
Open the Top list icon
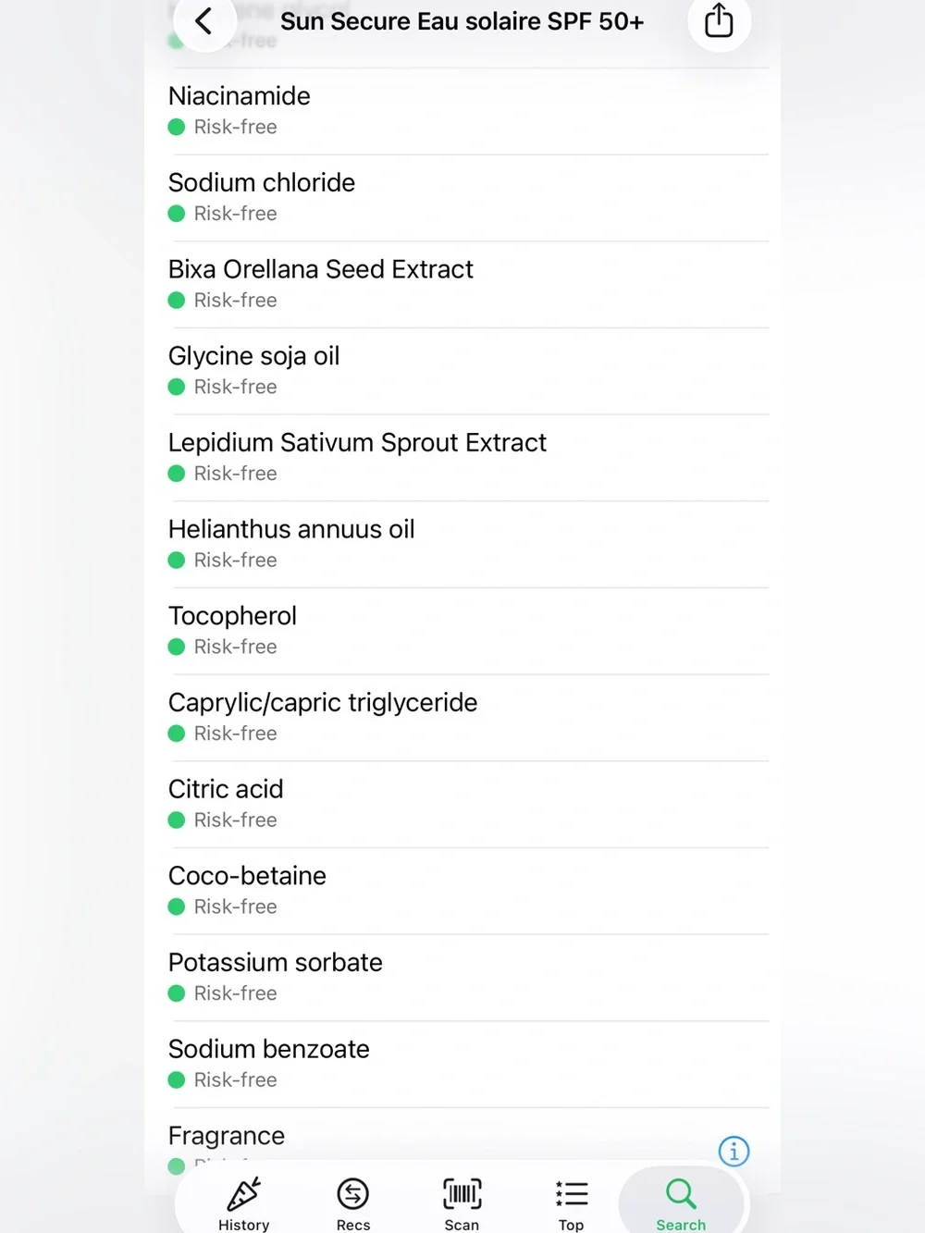(x=572, y=1193)
